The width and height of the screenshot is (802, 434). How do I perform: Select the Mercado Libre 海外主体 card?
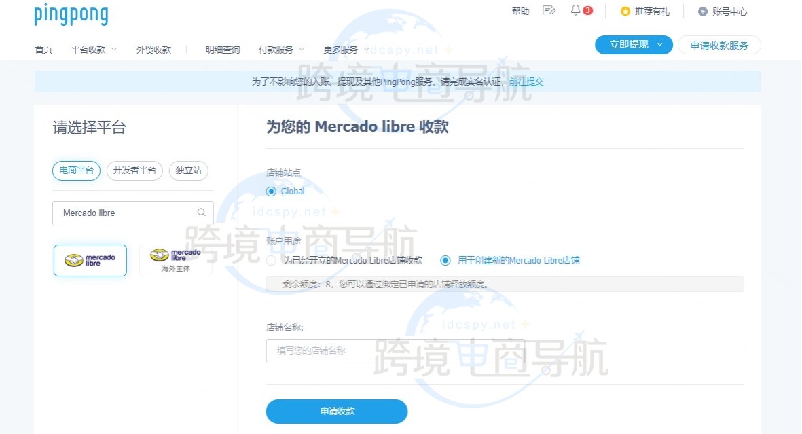(x=176, y=260)
